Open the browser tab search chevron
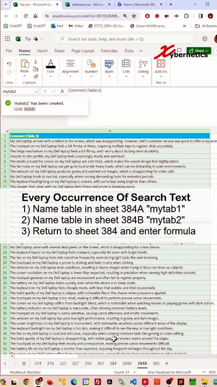 coord(5,4)
